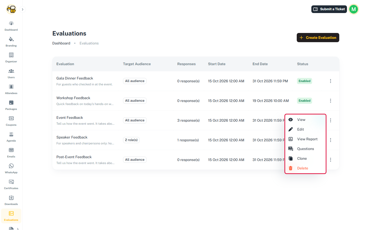This screenshot has height=230, width=369.
Task: Click the 3 response(s) cell
Action: point(188,120)
